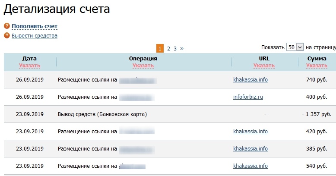Click Указать under Операция column

(143, 66)
